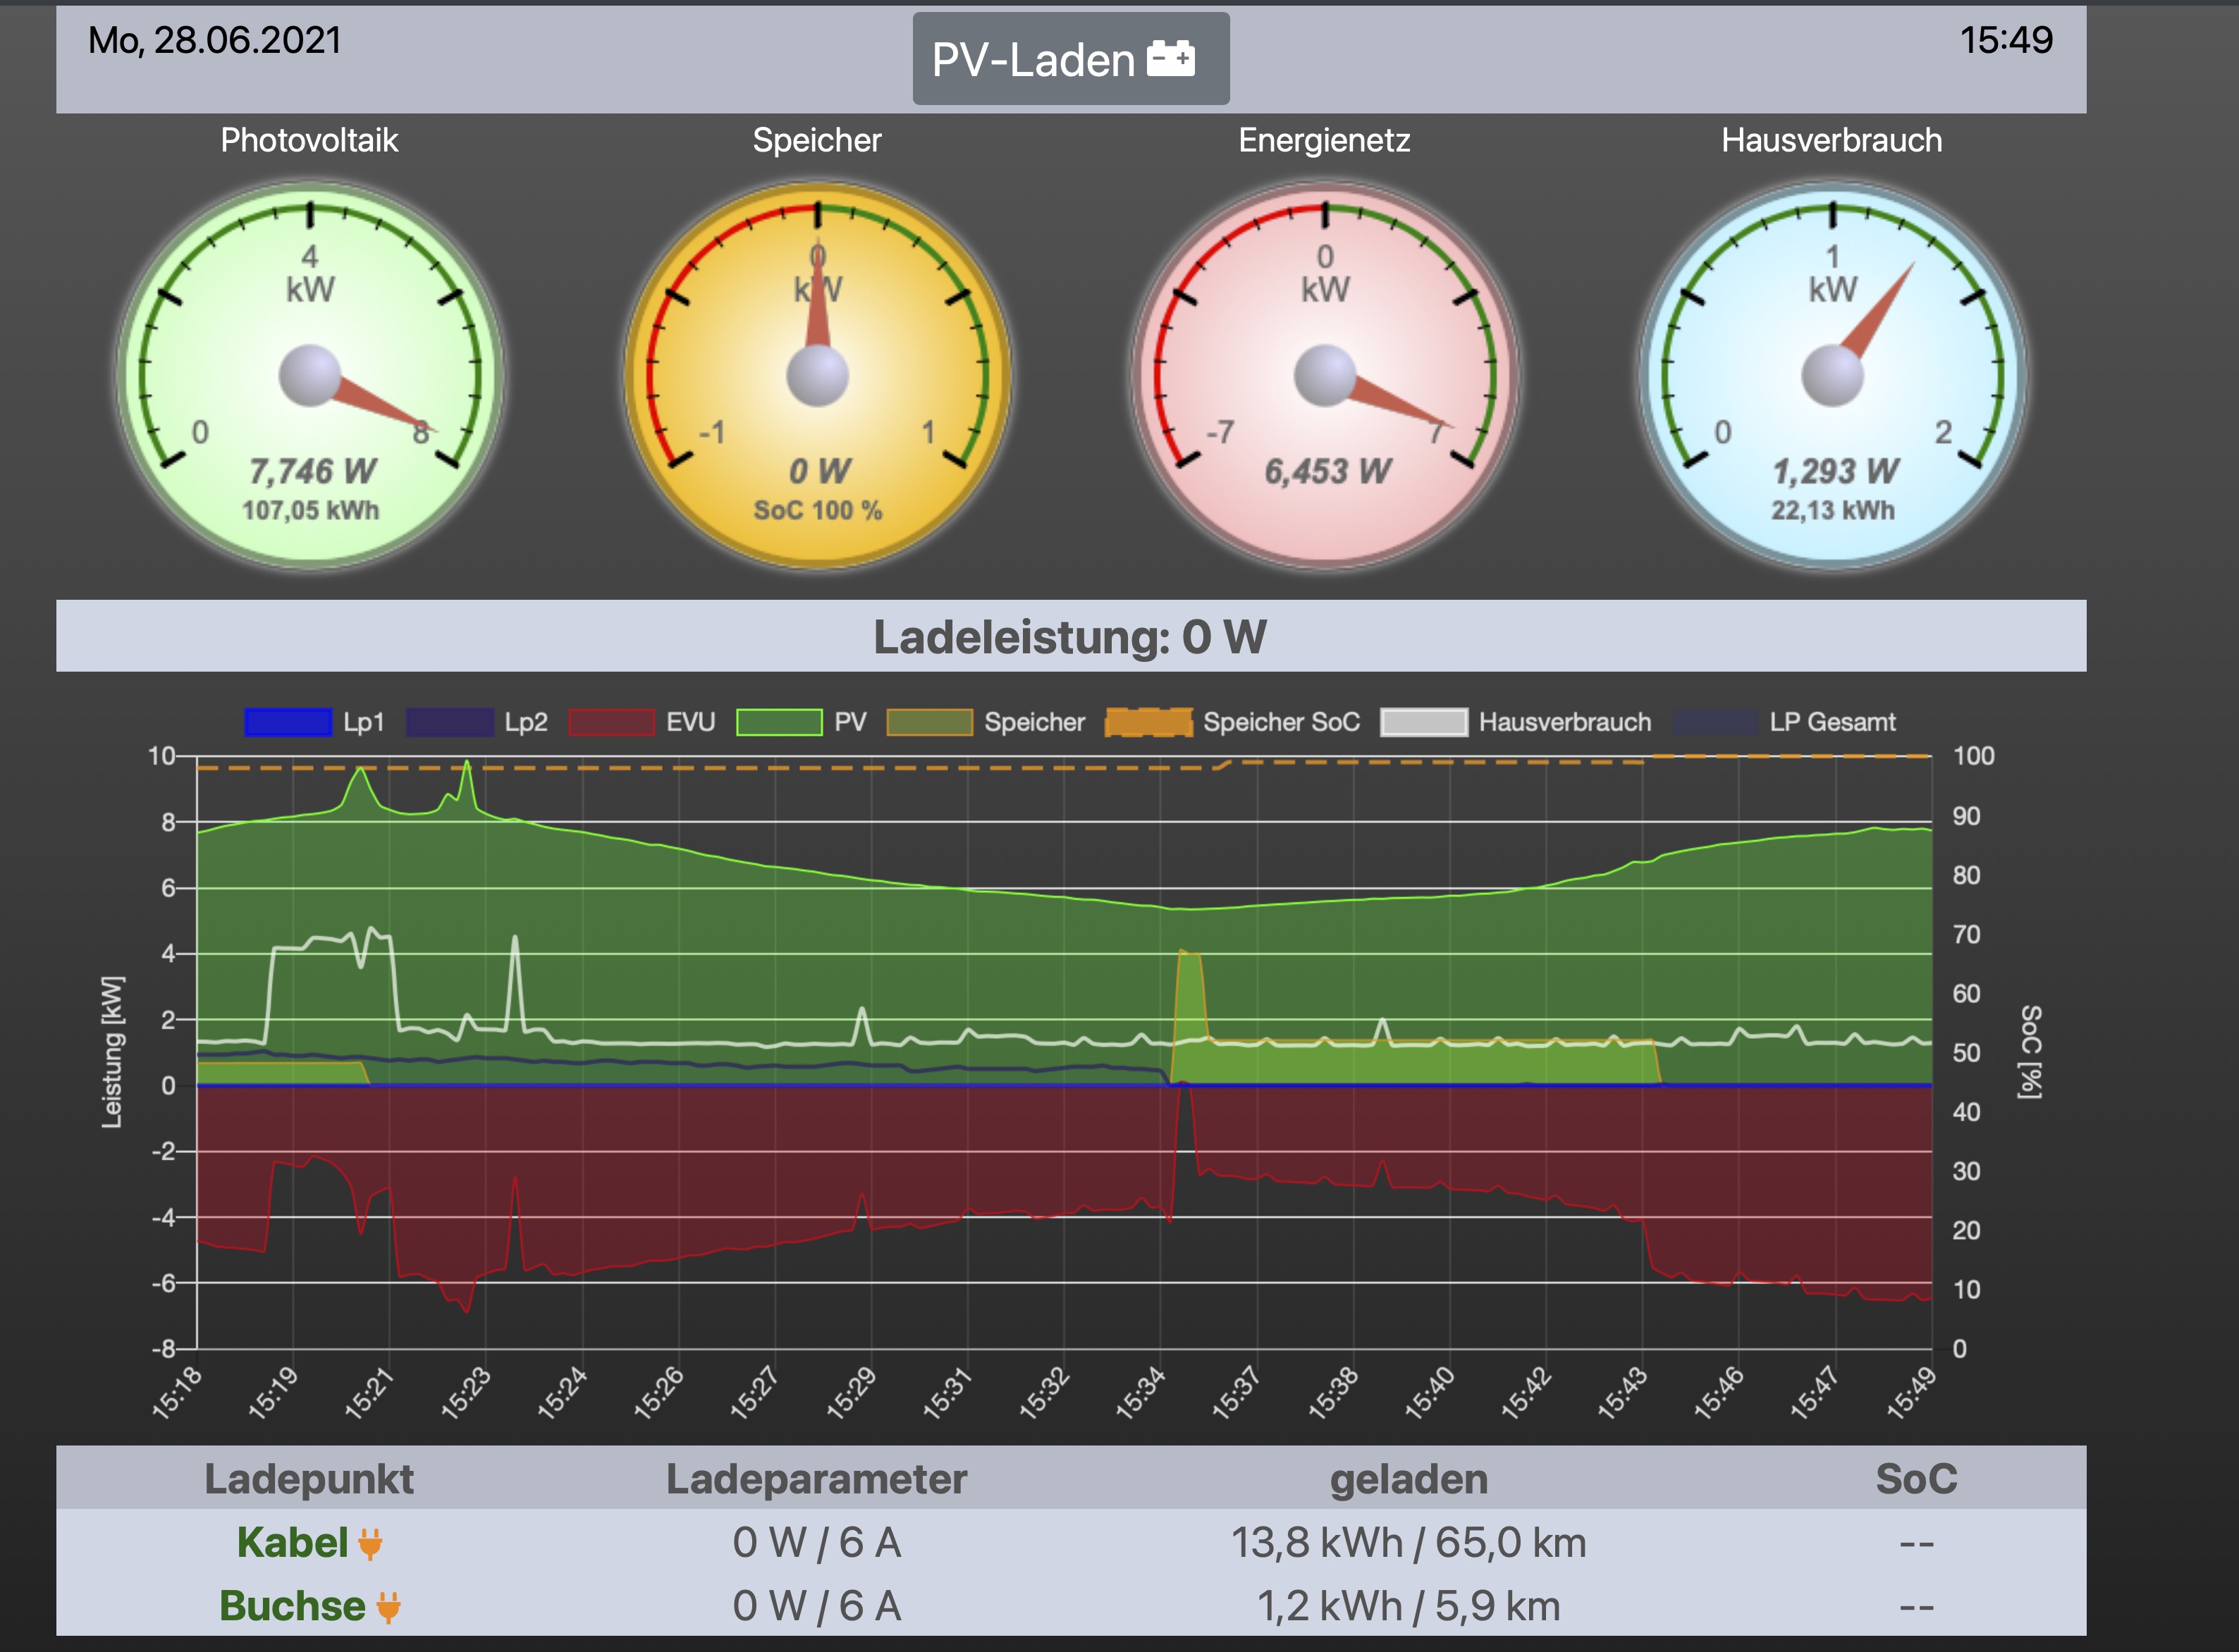Click Kabel's 0 W / 6 A parameter
This screenshot has width=2239, height=1652.
816,1543
